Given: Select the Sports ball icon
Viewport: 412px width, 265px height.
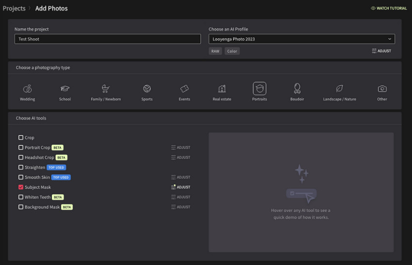Looking at the screenshot, I should coord(147,89).
